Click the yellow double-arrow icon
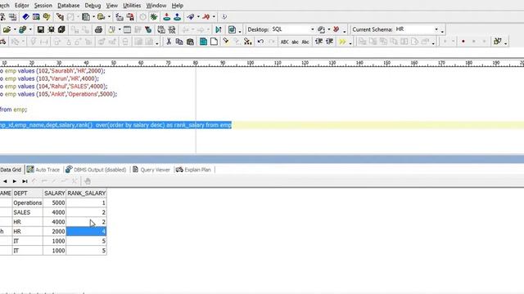 tap(342, 42)
